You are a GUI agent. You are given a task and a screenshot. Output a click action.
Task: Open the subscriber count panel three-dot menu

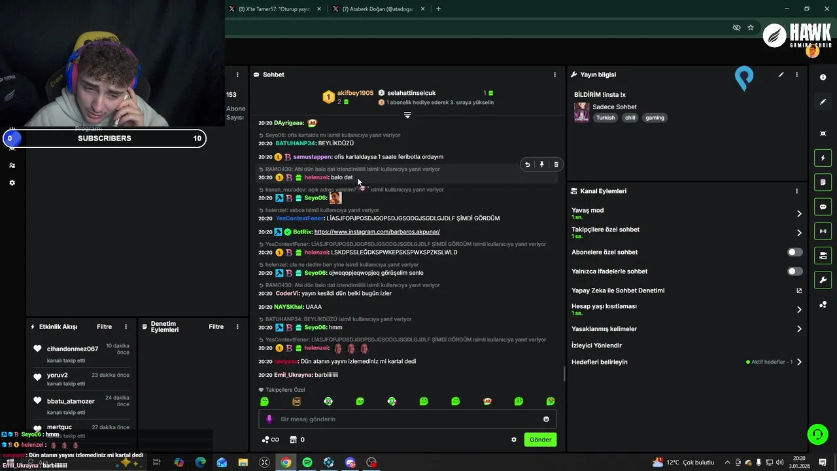click(237, 75)
